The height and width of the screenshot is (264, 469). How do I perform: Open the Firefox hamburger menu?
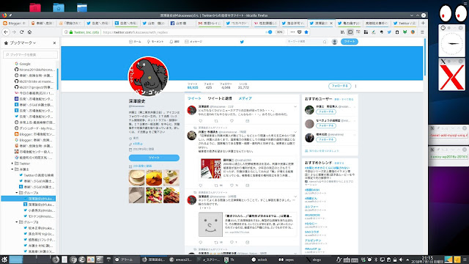click(422, 32)
